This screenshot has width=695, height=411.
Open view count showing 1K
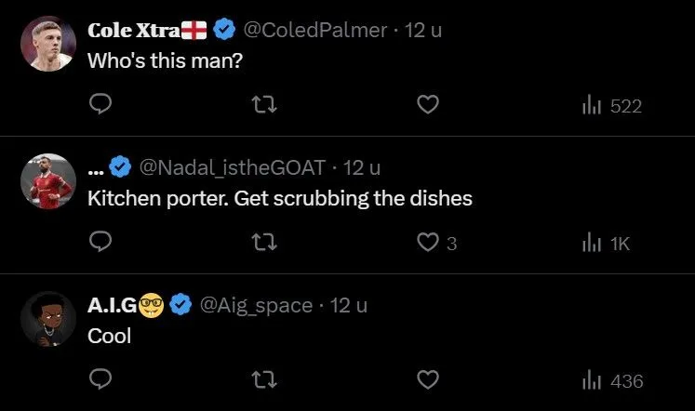click(x=606, y=244)
